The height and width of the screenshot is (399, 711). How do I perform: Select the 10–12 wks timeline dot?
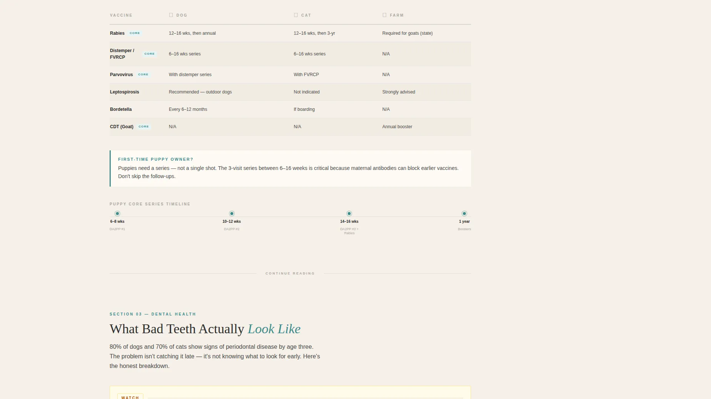[232, 214]
